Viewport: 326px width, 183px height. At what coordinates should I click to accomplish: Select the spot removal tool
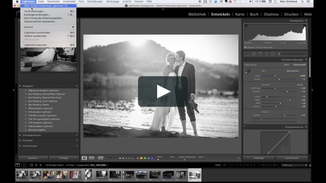click(254, 54)
